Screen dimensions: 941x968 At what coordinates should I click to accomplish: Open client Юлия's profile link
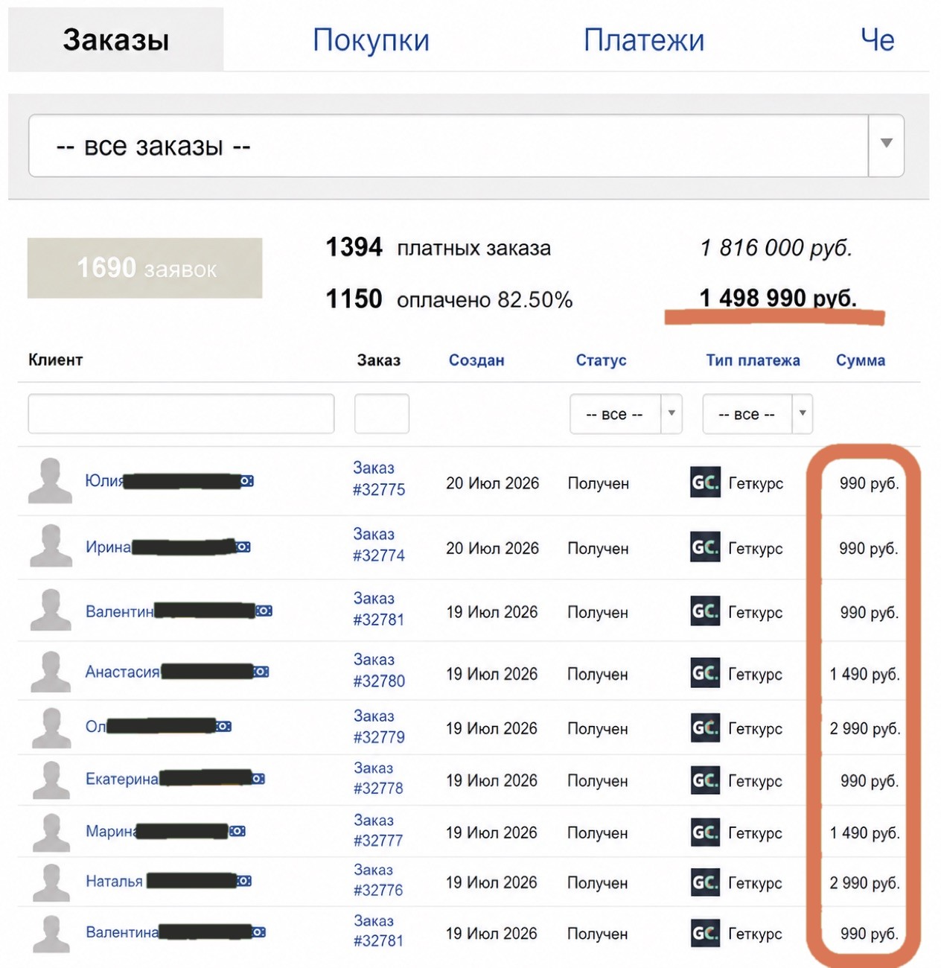(x=104, y=481)
